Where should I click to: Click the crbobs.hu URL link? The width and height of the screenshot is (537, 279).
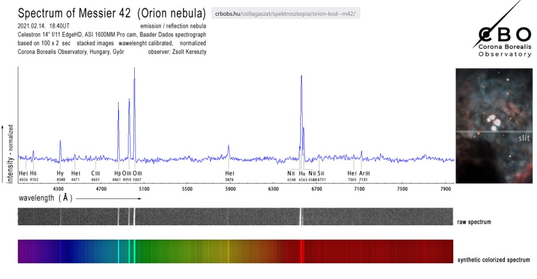click(285, 14)
